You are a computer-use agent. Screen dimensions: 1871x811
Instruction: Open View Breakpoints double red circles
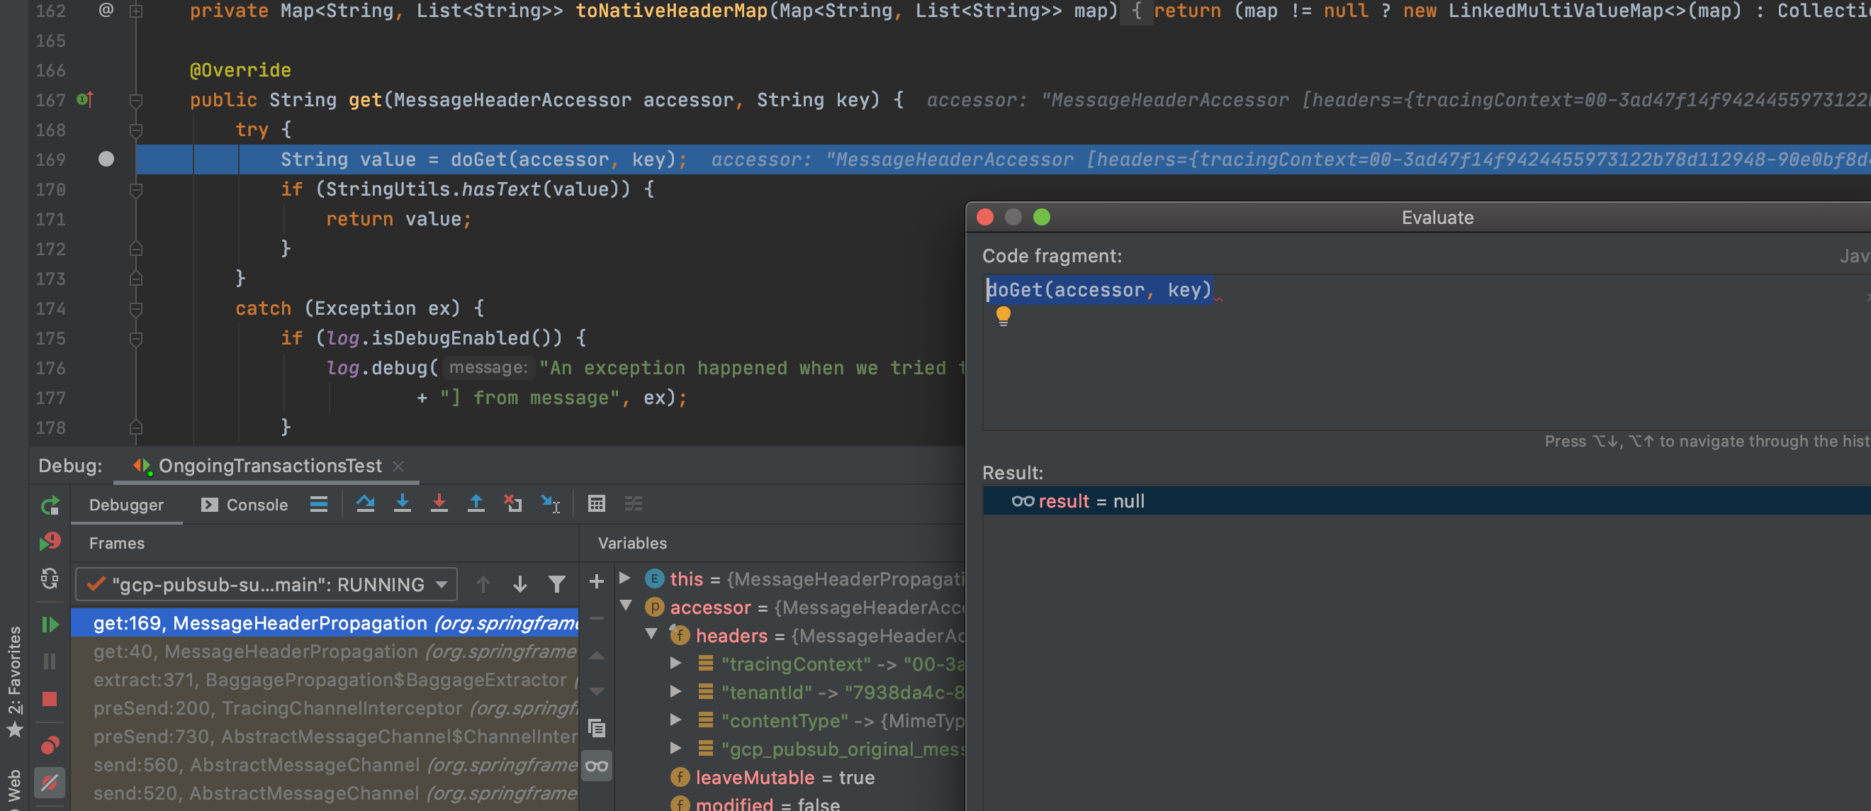[50, 745]
